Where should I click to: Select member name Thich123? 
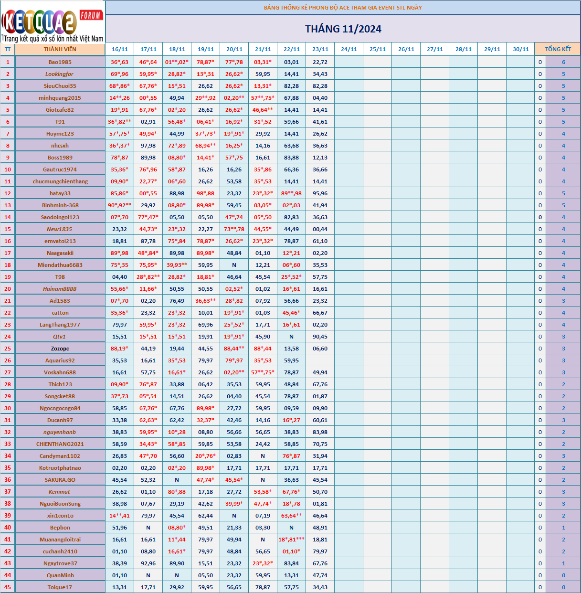pos(60,384)
